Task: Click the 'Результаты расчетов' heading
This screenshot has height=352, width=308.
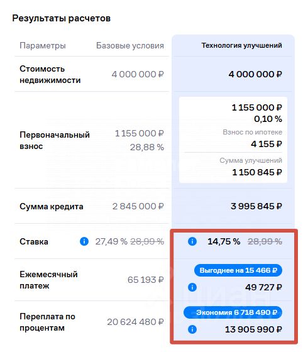Action: pos(62,18)
